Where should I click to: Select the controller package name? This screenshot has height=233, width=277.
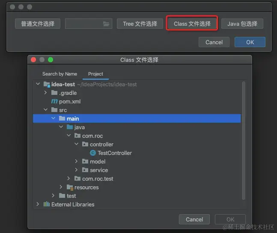point(101,145)
